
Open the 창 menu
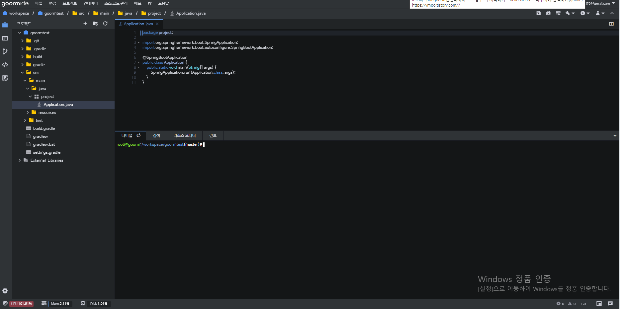[x=150, y=3]
